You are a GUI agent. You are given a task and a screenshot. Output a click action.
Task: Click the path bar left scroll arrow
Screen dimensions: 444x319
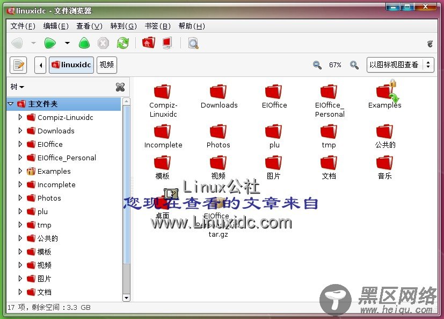40,65
